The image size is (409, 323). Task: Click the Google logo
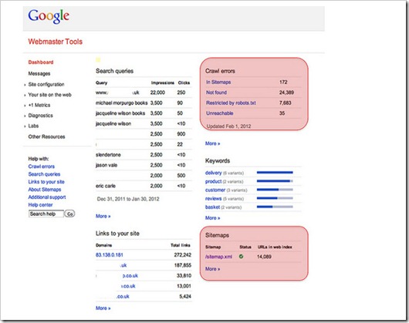click(x=49, y=16)
